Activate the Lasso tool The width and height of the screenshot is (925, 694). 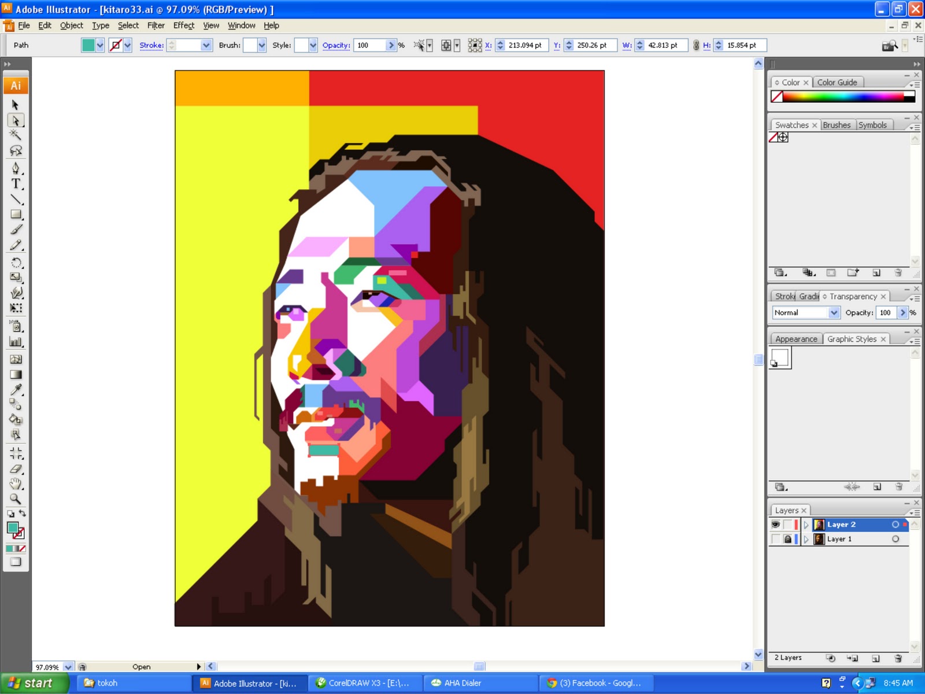tap(16, 151)
